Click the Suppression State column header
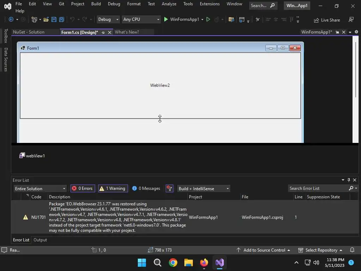This screenshot has width=361, height=271. coord(328,197)
